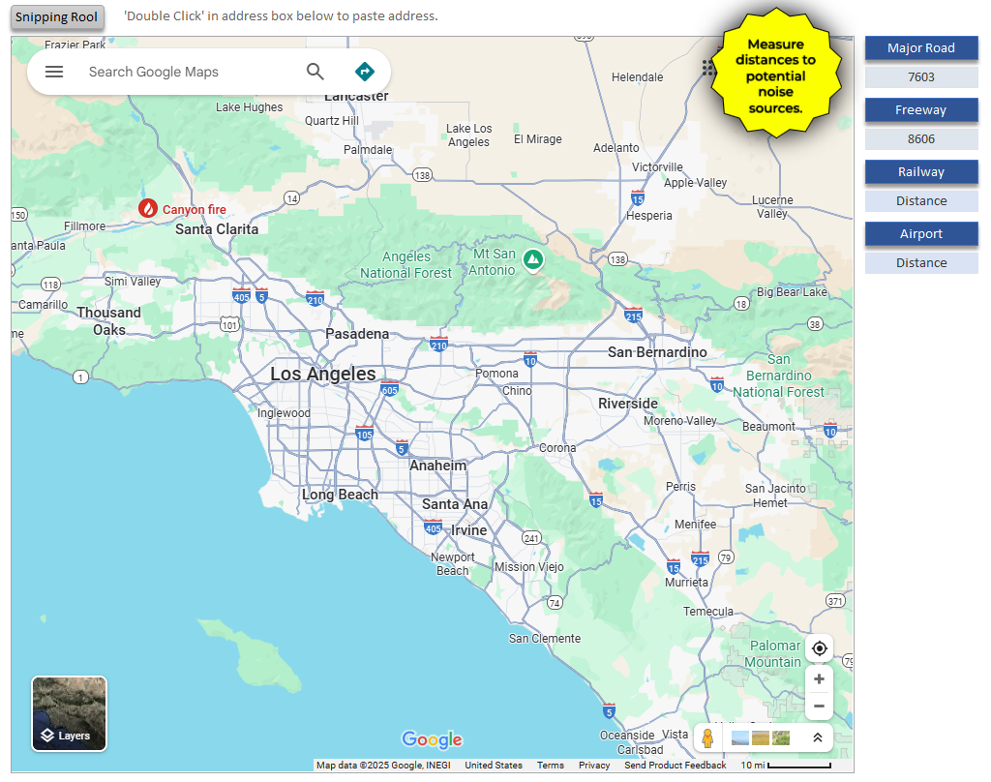Click the Interstate 605 shield
The image size is (991, 782).
coord(389,389)
